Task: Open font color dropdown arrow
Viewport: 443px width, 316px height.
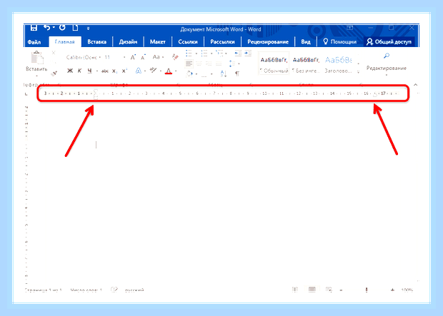Action: click(x=176, y=71)
